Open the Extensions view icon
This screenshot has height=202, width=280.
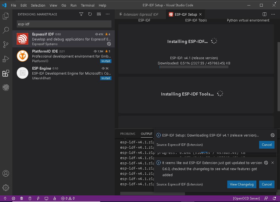tap(6, 73)
